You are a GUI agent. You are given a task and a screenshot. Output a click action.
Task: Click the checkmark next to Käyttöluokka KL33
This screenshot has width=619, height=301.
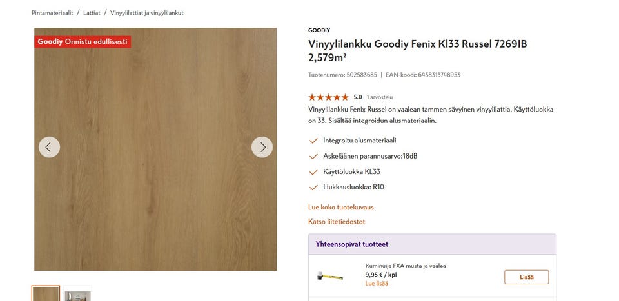(313, 172)
